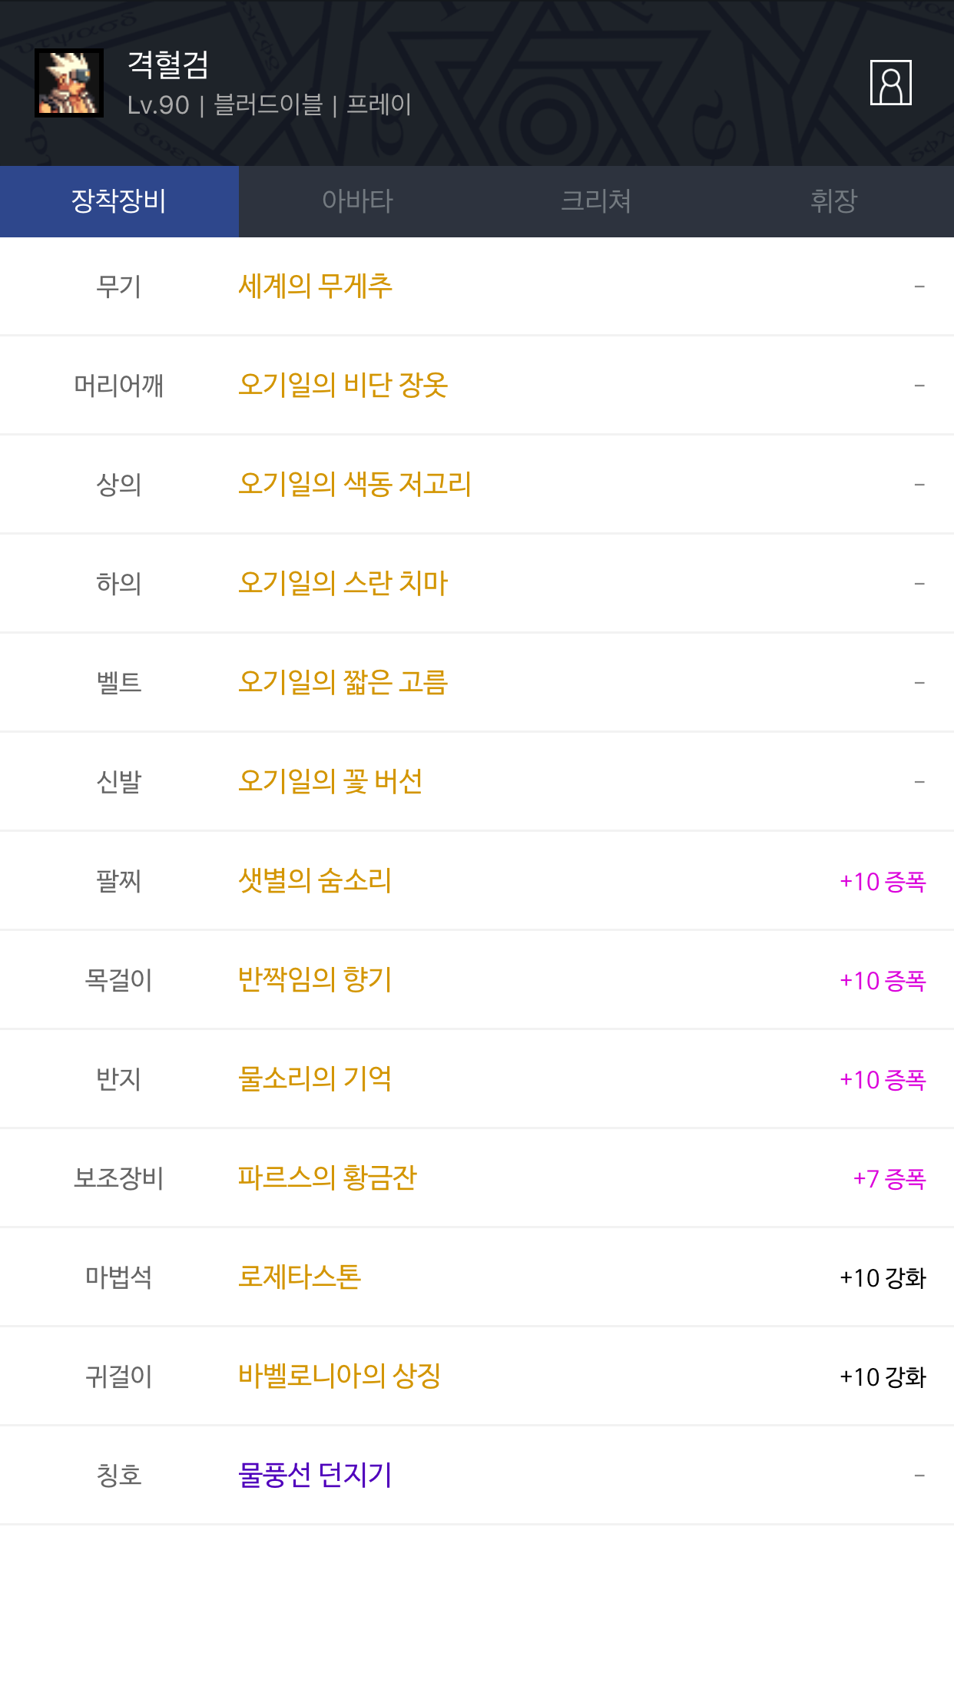Screen dimensions: 954x1696
Task: Click the character profile icon in header
Action: [x=890, y=82]
